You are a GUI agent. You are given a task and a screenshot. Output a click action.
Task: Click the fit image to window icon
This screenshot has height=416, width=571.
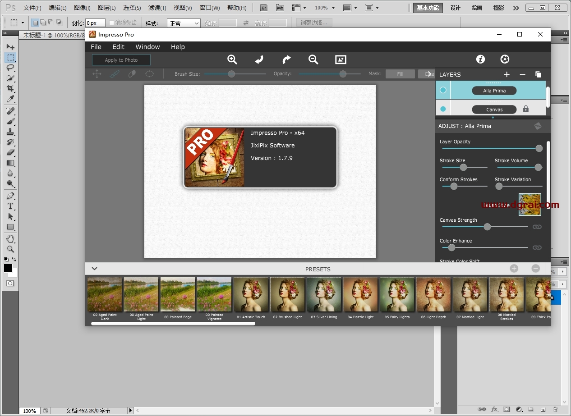[x=341, y=59]
